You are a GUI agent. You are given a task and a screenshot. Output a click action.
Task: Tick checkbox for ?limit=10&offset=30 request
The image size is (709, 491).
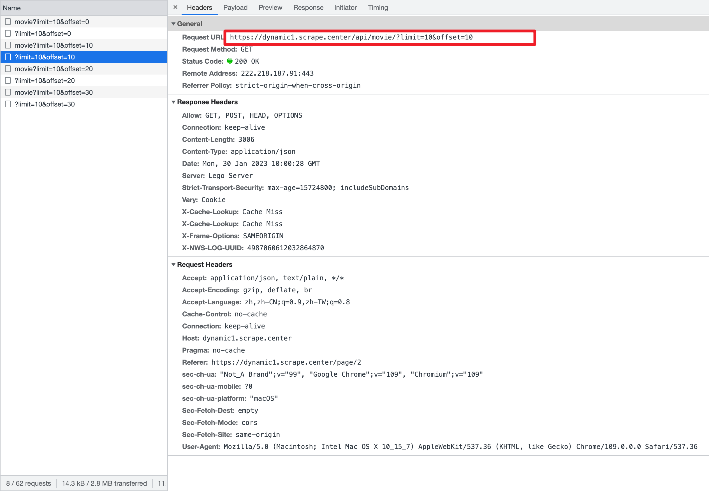click(8, 104)
